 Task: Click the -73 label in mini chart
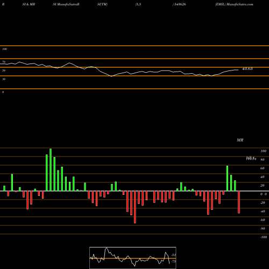point(173,261)
